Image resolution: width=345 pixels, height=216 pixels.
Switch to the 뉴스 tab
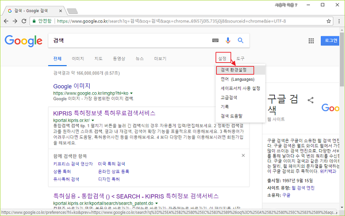[140, 59]
